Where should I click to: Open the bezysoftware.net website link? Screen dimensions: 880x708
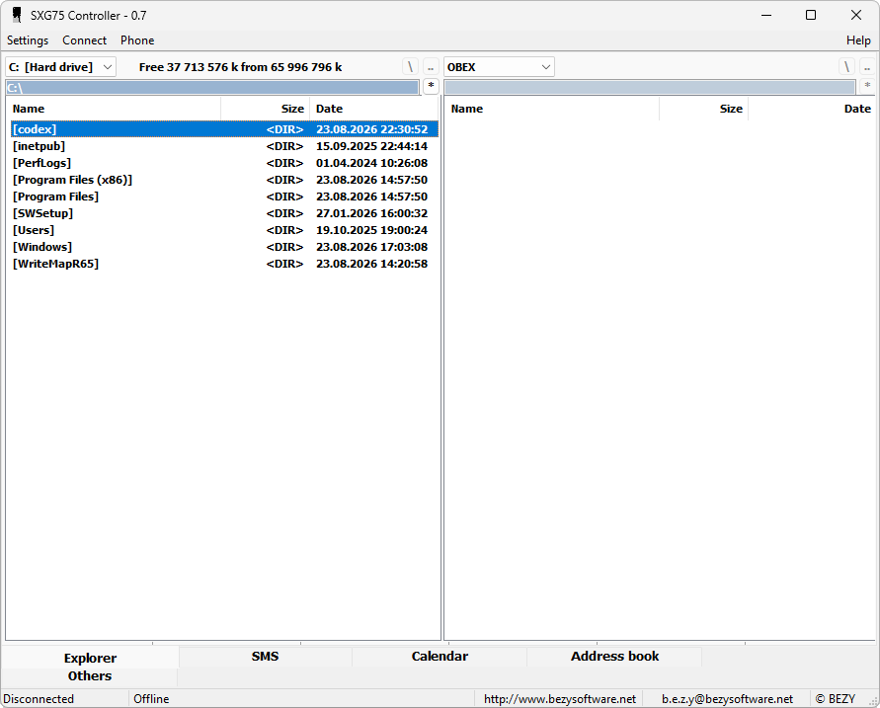560,699
